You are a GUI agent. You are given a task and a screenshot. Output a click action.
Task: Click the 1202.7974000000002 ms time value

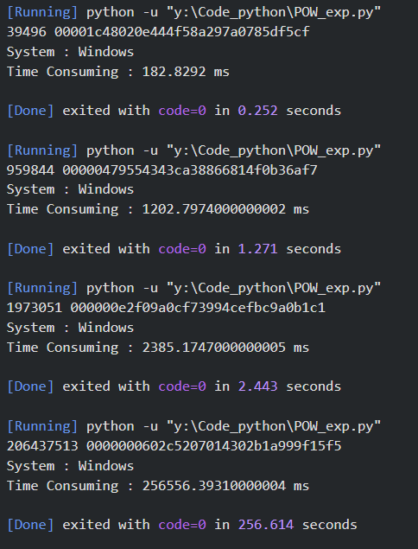[225, 209]
